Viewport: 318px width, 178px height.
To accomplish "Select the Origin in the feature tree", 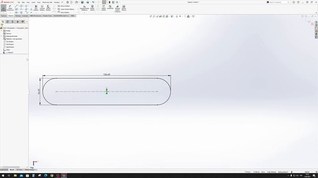I will (6, 49).
